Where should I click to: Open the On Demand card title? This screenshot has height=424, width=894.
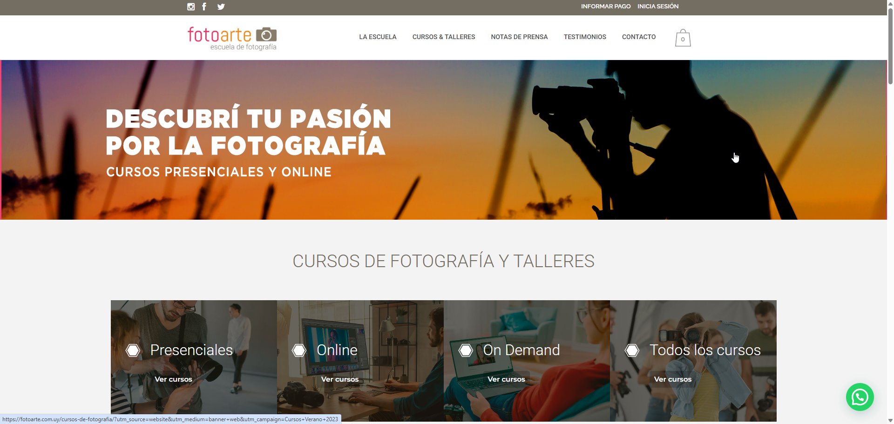(x=521, y=350)
